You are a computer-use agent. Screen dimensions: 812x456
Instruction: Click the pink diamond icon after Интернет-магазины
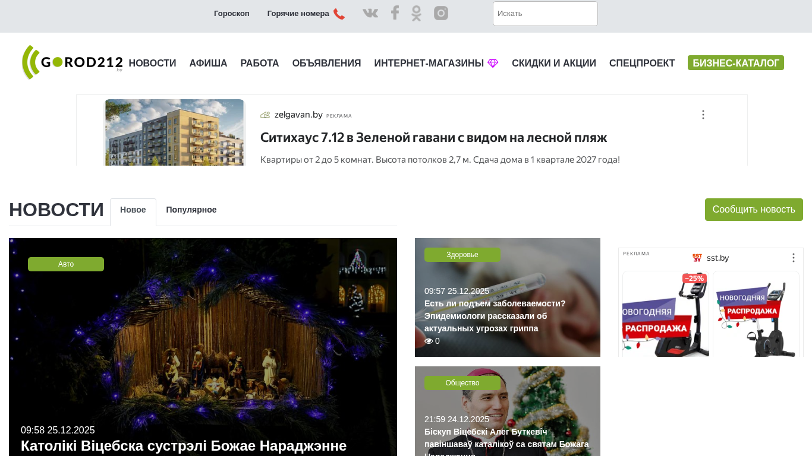[x=493, y=64]
